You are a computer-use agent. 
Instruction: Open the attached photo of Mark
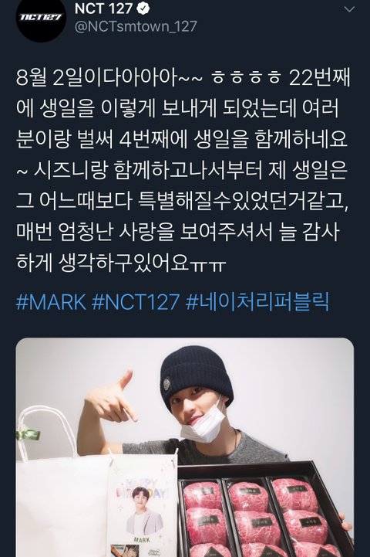185,447
